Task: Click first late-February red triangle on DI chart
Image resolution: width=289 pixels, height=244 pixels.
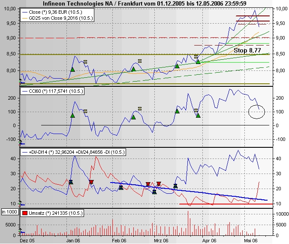Action: tap(148, 184)
